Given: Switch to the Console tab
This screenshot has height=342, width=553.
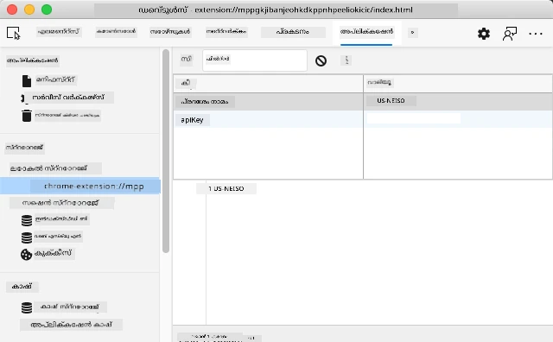Looking at the screenshot, I should [116, 32].
